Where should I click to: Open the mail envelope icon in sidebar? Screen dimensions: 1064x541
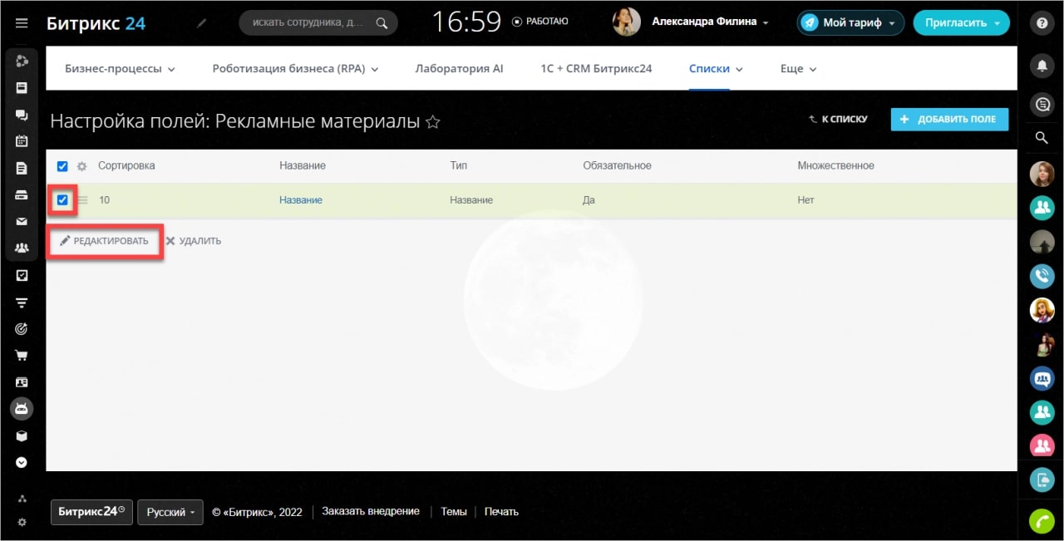click(x=22, y=222)
